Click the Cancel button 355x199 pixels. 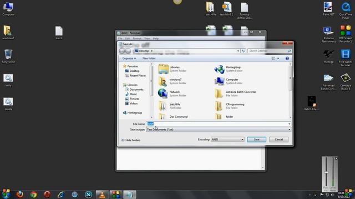pos(278,140)
